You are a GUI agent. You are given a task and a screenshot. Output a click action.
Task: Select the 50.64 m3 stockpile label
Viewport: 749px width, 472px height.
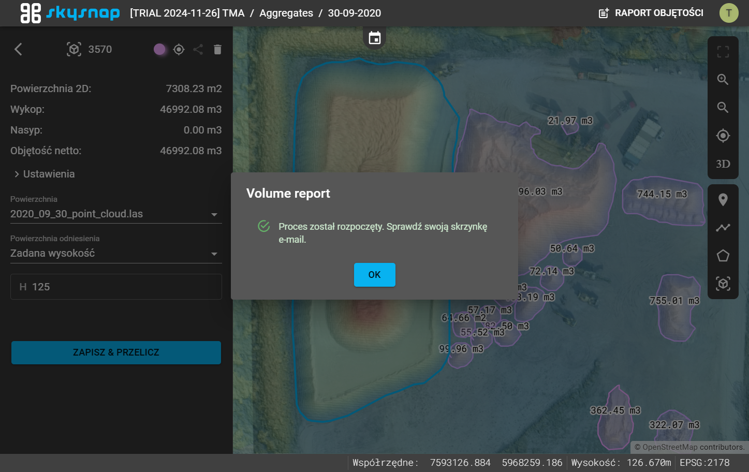572,248
